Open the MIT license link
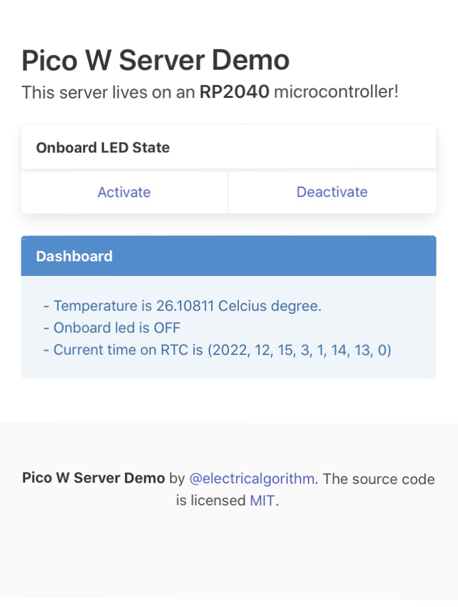Screen dimensions: 458x607 tap(262, 501)
